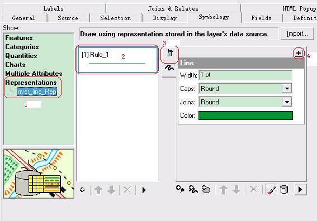Add a new fill layer icon
Image resolution: width=317 pixels, height=221 pixels.
tap(206, 190)
